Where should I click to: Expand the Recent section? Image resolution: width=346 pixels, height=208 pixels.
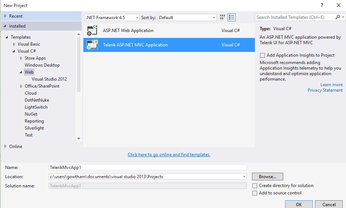[6, 16]
